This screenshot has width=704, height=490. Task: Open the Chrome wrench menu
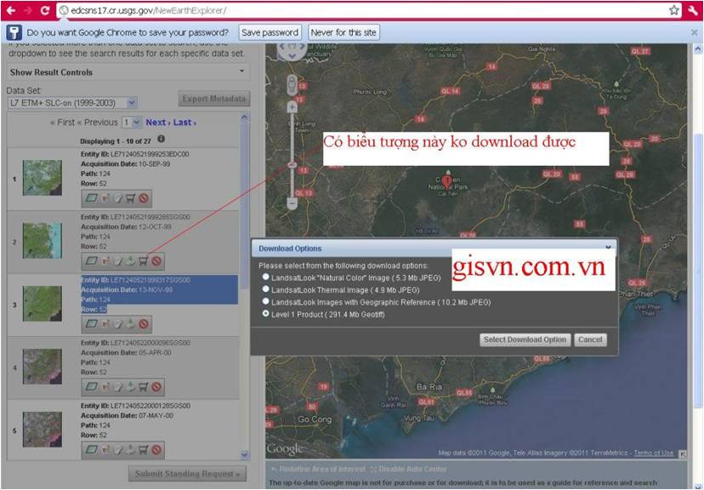pyautogui.click(x=693, y=10)
